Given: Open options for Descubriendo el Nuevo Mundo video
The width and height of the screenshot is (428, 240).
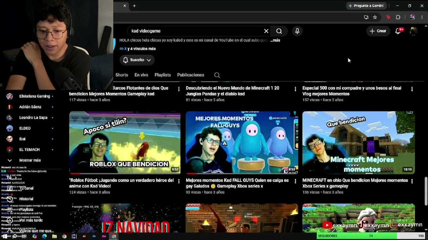Looking at the screenshot, I should point(295,89).
